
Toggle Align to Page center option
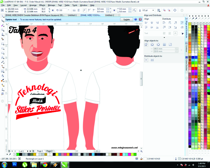pyautogui.click(x=158, y=44)
